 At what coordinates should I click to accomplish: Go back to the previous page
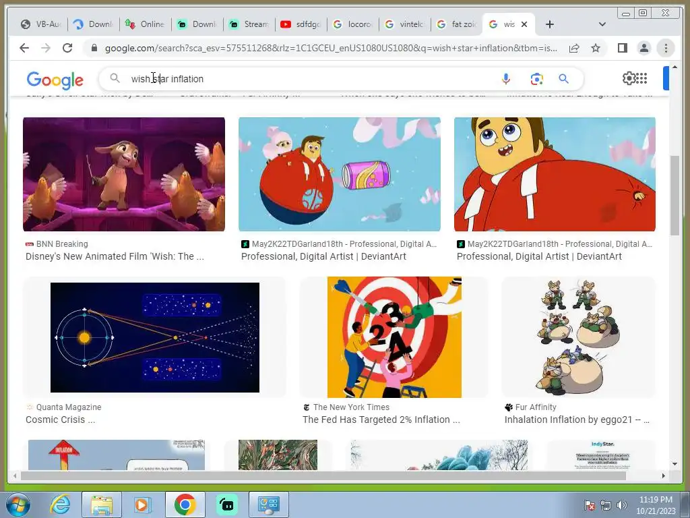tap(24, 48)
